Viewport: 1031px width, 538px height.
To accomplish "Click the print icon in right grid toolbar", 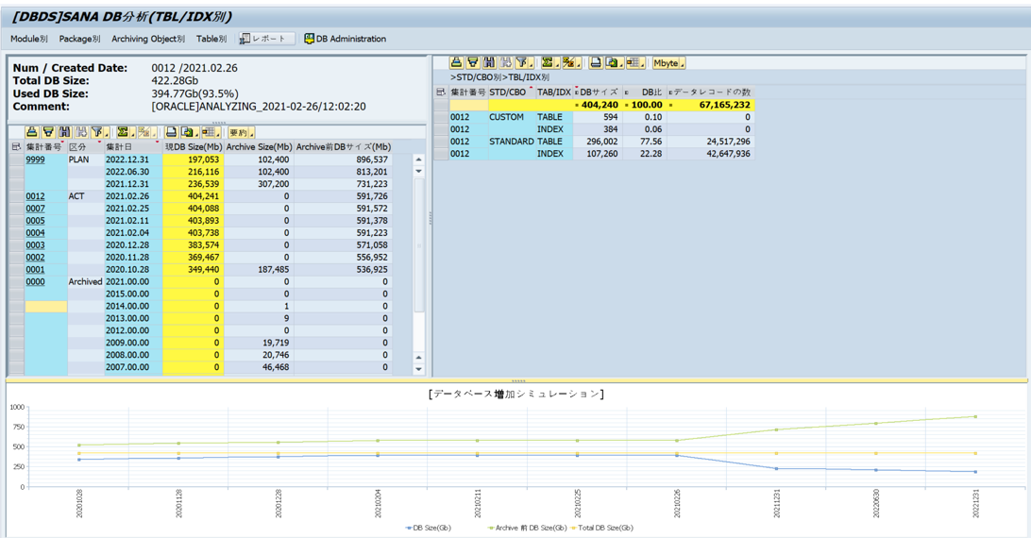I will (596, 62).
